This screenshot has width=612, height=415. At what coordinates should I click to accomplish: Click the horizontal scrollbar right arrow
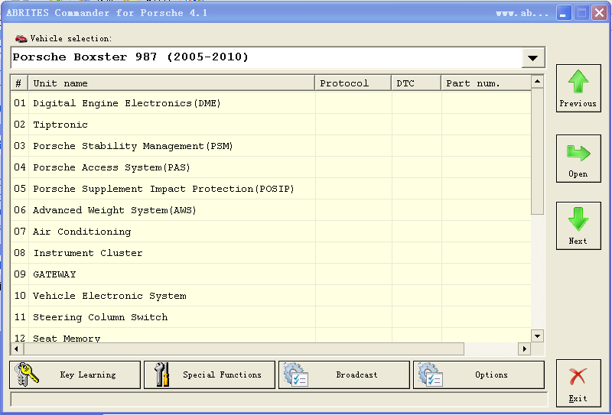pos(524,349)
